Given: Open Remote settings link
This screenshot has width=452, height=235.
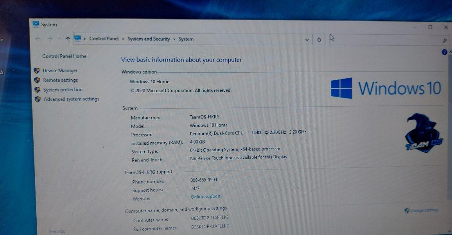Looking at the screenshot, I should [x=61, y=80].
